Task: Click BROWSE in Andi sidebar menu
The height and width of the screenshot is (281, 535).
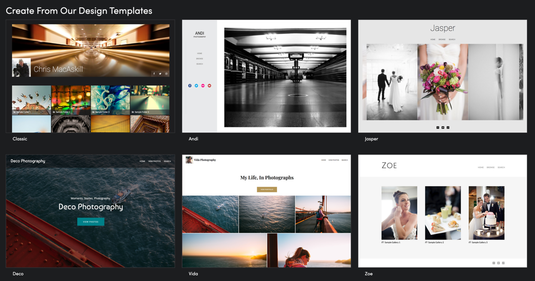Action: 199,59
